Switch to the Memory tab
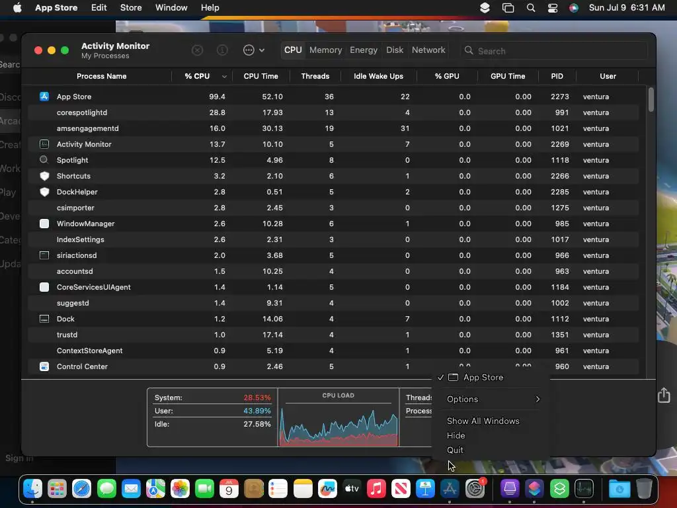 325,50
